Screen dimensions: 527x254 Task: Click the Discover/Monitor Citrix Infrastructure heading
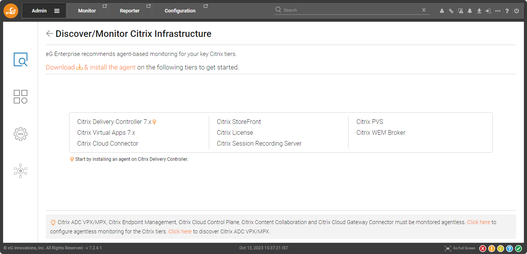coord(133,34)
